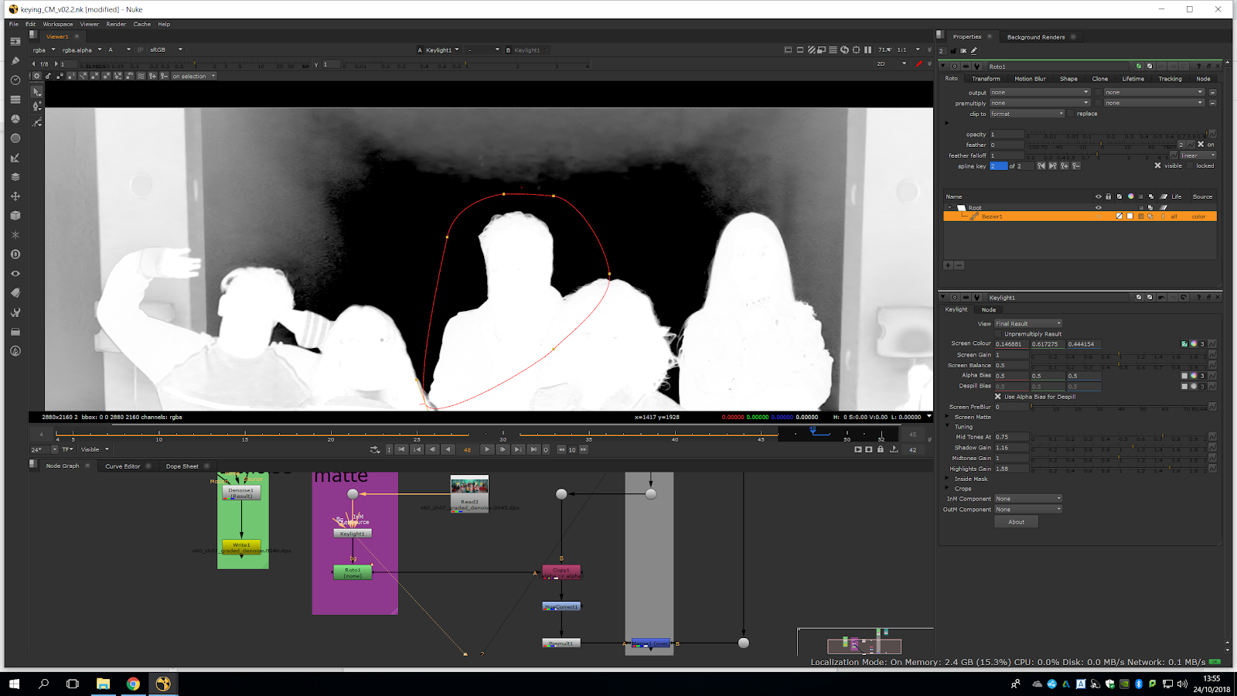Screen dimensions: 1237x696
Task: Open the Keyer nodes arrow icon in left toolbar
Action: 15,158
